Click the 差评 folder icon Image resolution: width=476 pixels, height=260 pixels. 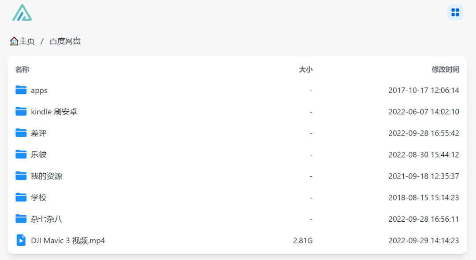(21, 133)
